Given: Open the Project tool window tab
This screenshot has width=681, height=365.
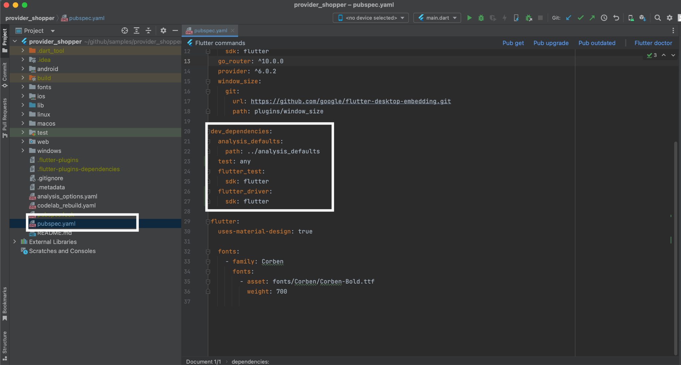Looking at the screenshot, I should [x=5, y=41].
